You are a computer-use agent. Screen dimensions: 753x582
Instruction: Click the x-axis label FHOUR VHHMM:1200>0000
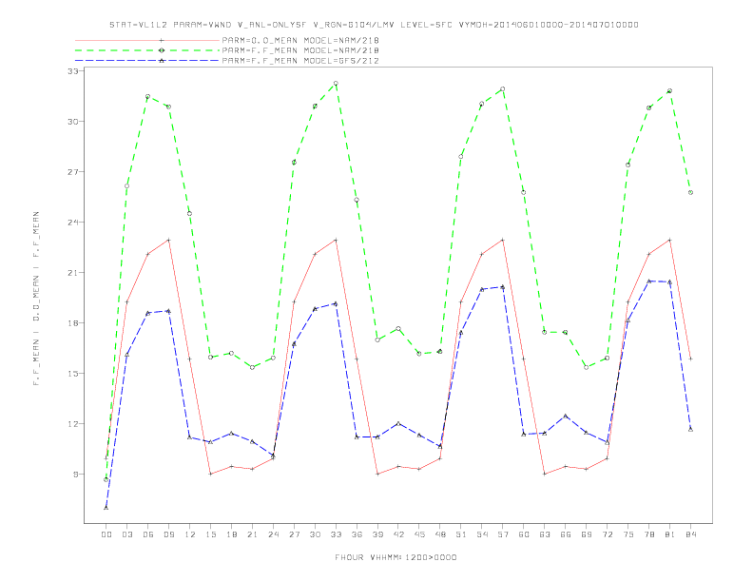click(x=396, y=557)
